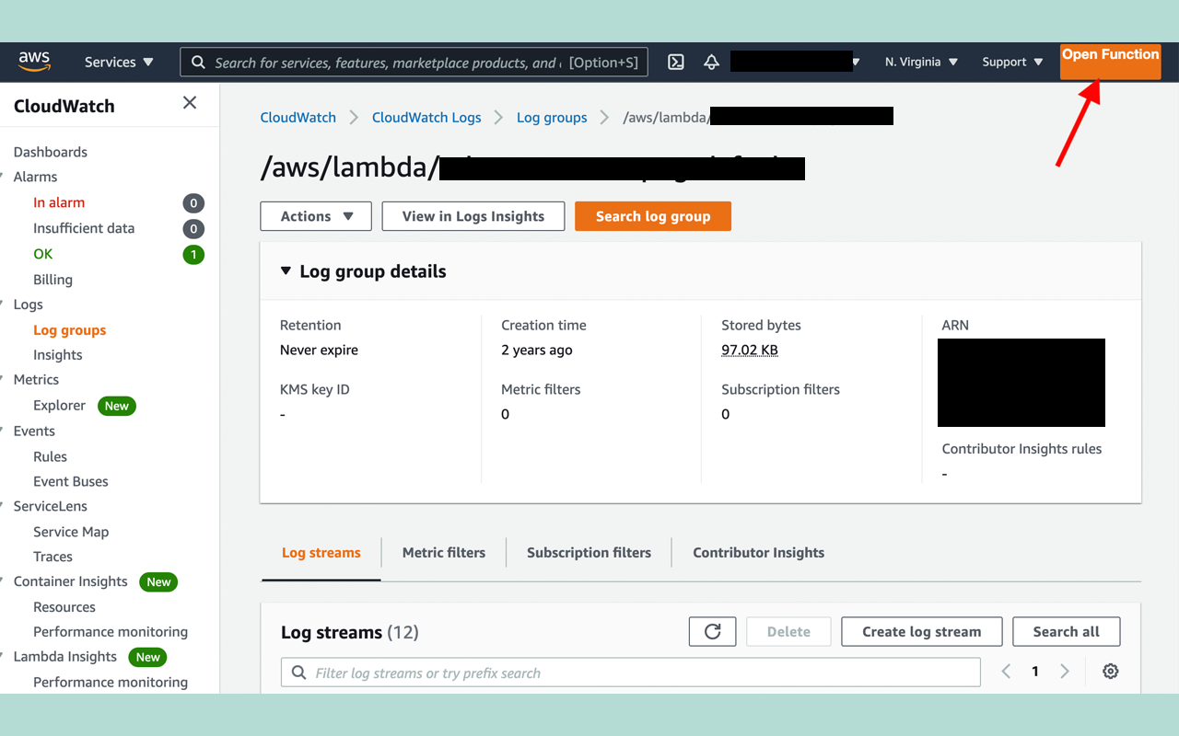This screenshot has width=1179, height=736.
Task: Open Insufficient data alarms in sidebar
Action: [x=84, y=228]
